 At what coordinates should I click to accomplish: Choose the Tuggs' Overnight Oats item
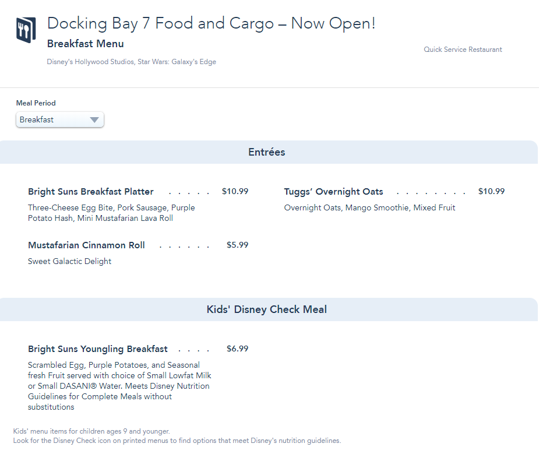coord(333,192)
